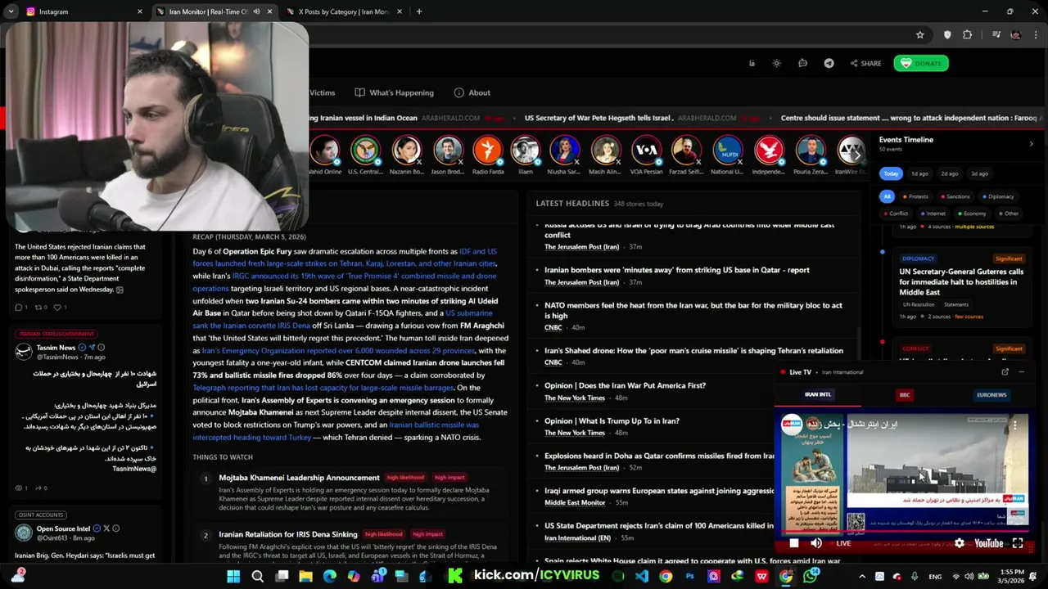Open the Telegram channel icon in header
1048x589 pixels.
click(x=829, y=63)
